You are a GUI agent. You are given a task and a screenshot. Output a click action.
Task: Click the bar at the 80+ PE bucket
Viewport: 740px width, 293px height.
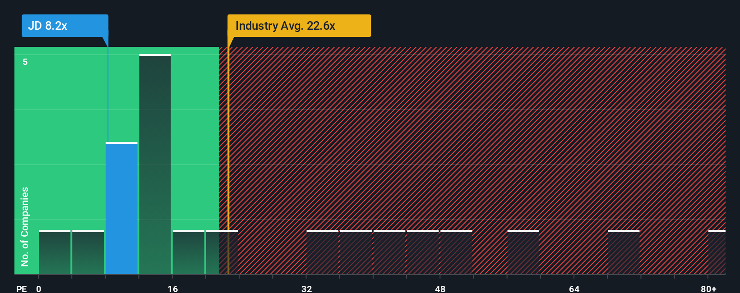[x=717, y=252]
